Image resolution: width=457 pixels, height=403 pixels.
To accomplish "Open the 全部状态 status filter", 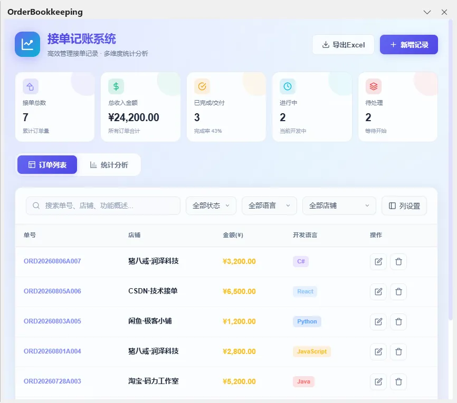I will pos(211,206).
